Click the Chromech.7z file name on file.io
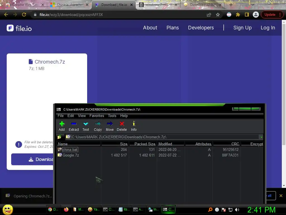This screenshot has width=286, height=215. click(x=50, y=62)
